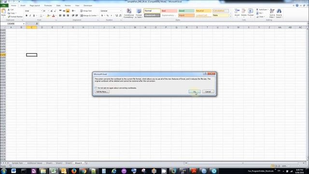Click the Format Painter button
Screen dimensions: 309x174
[x=15, y=17]
